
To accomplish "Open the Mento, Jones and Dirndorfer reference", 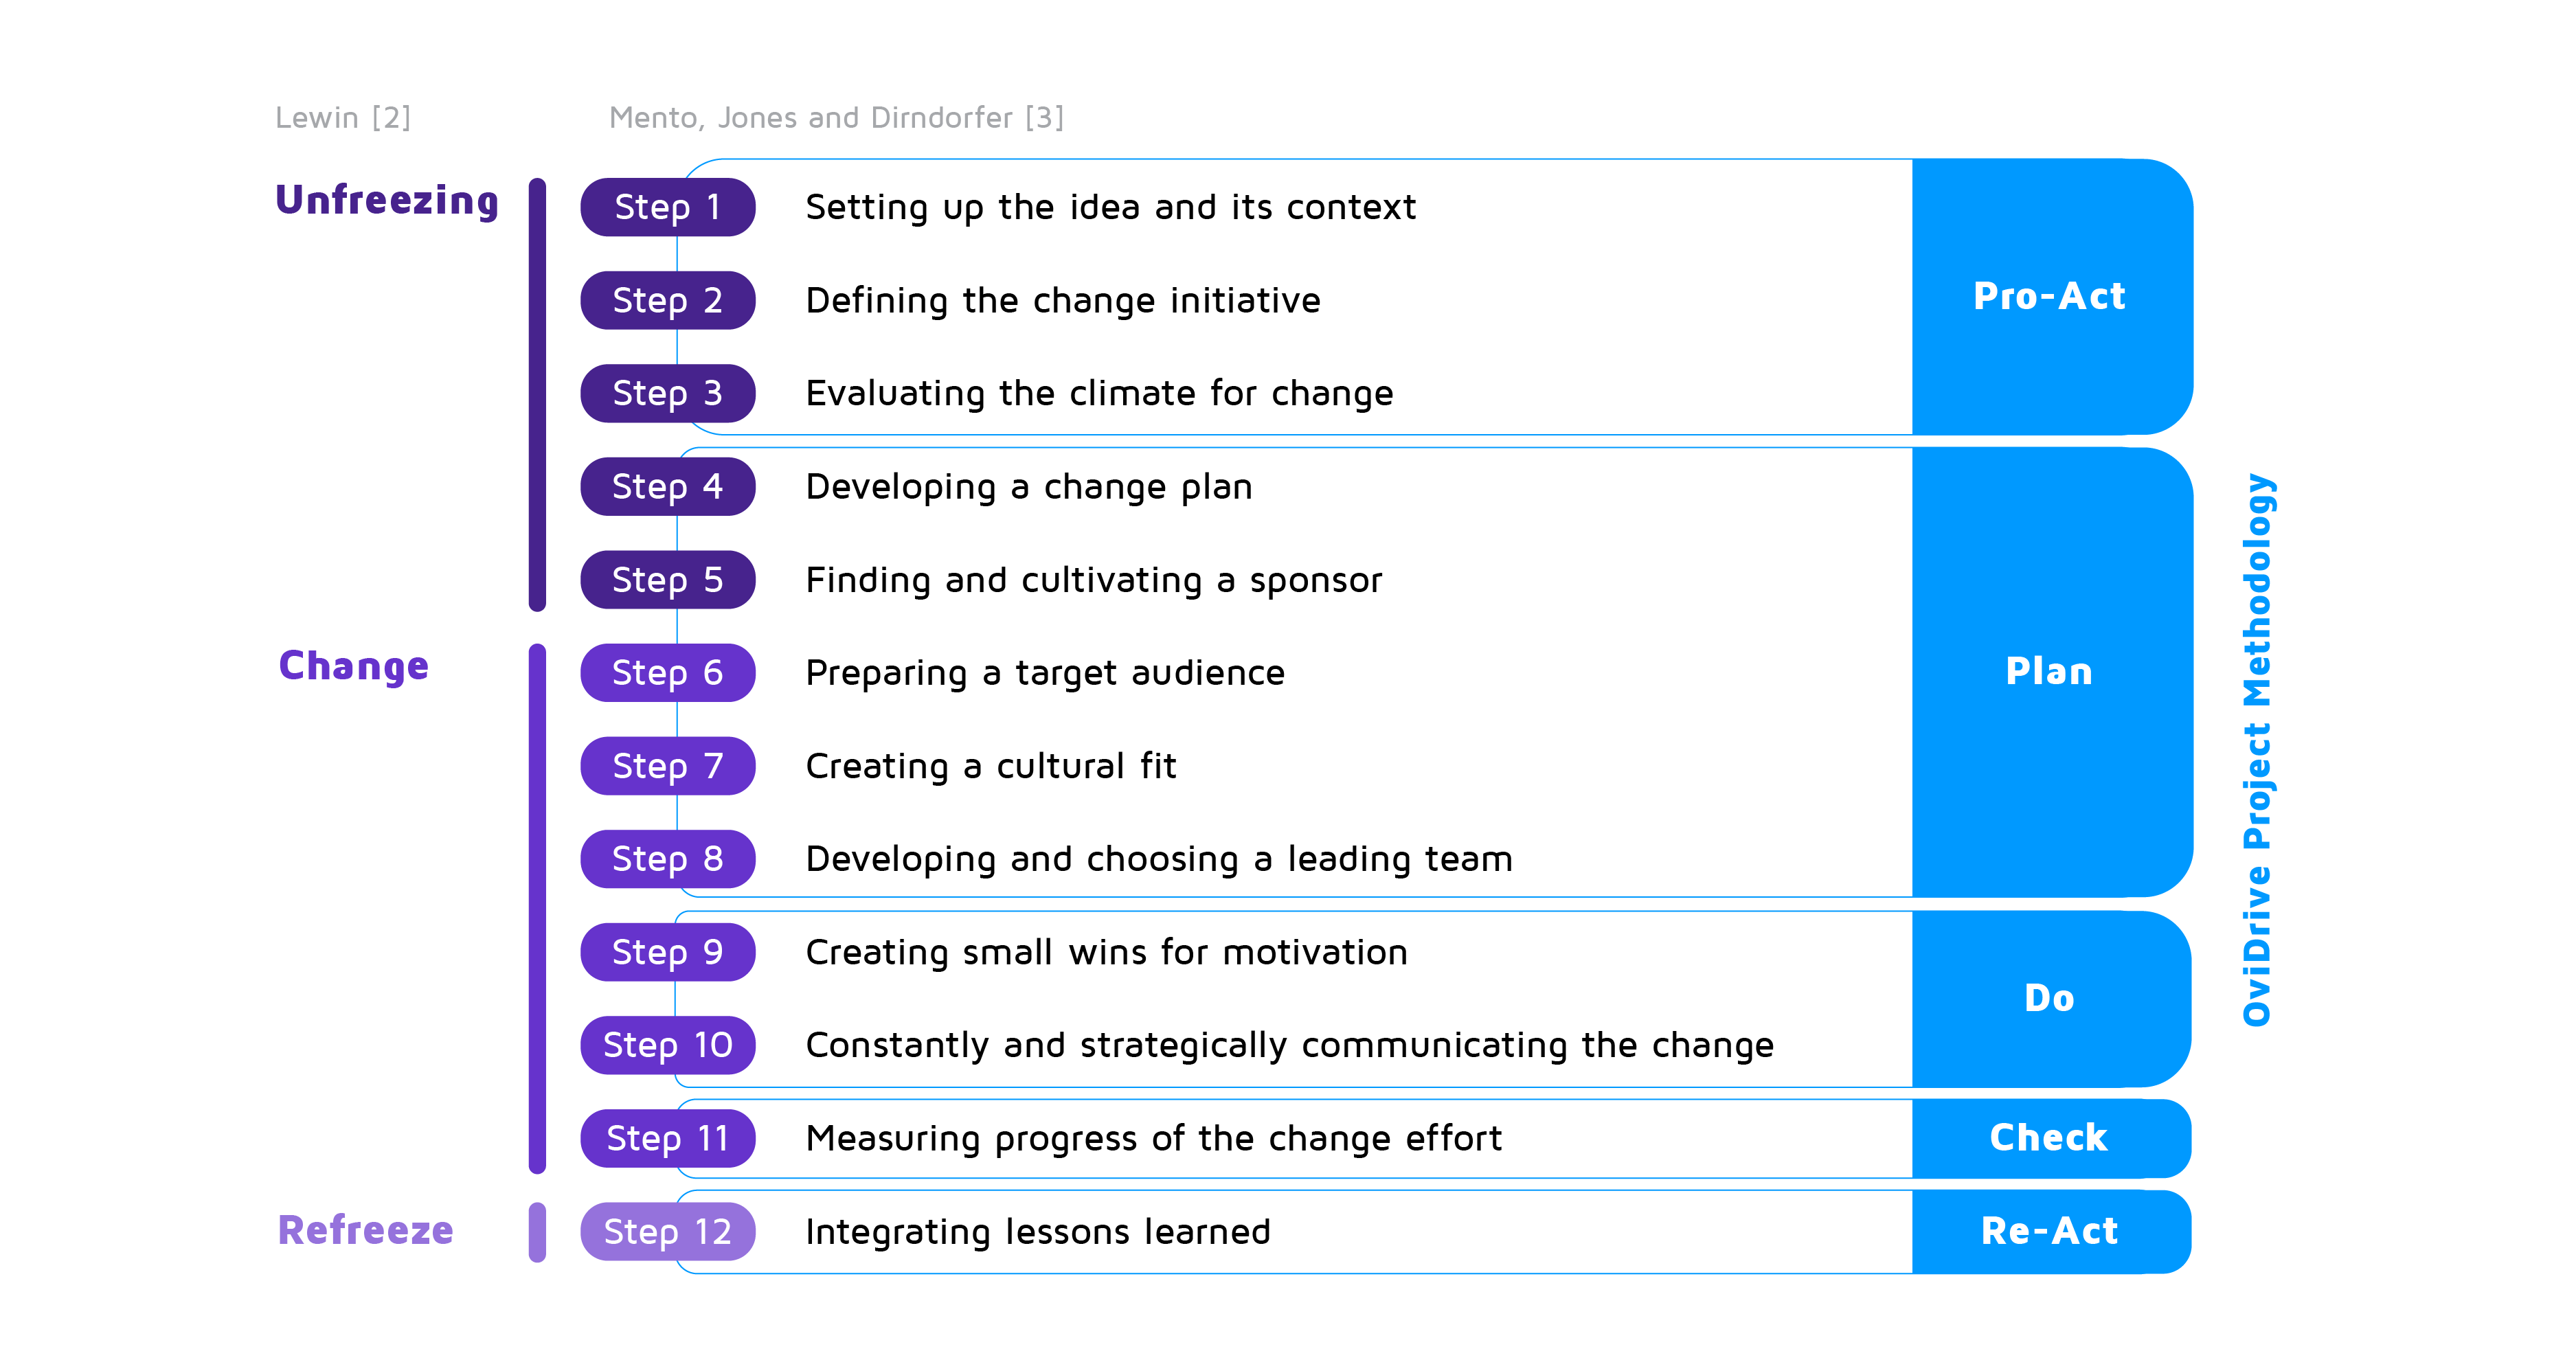I will pos(836,118).
